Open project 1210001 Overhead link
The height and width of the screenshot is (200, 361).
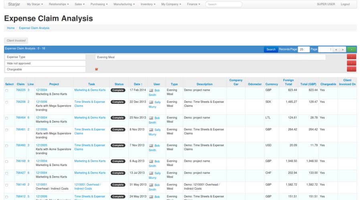tap(41, 185)
